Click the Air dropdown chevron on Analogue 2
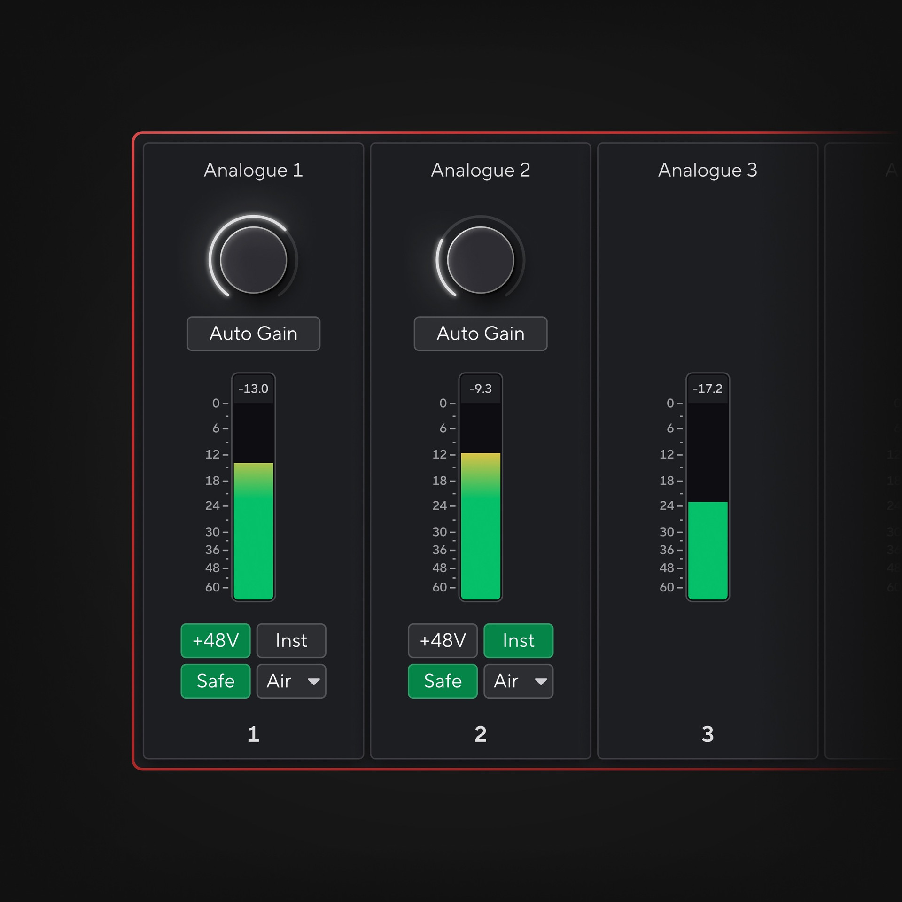 coord(541,681)
